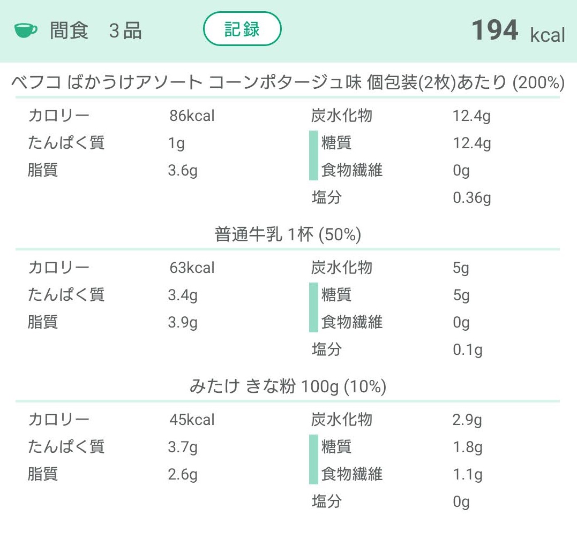Open the 普通牛乳 1杯 (50%) entry title

click(288, 234)
